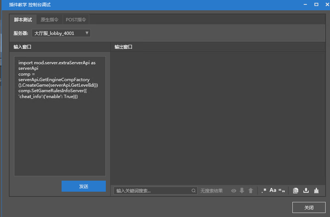Screen dimensions: 330x217
Task: Jump to next search result down arrow
Action: (x=242, y=191)
